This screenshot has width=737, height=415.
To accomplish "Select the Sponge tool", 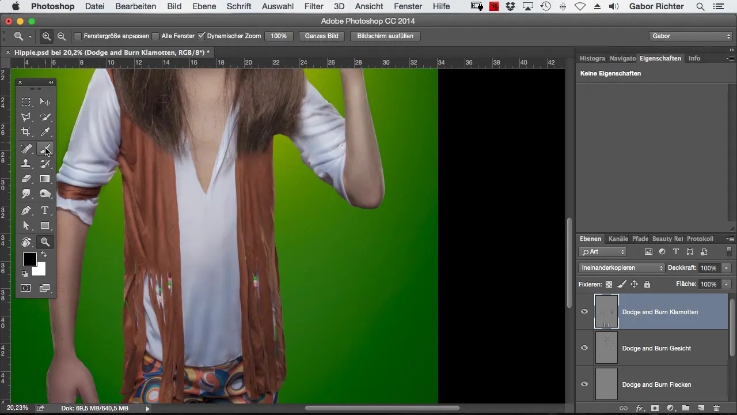I will point(45,194).
